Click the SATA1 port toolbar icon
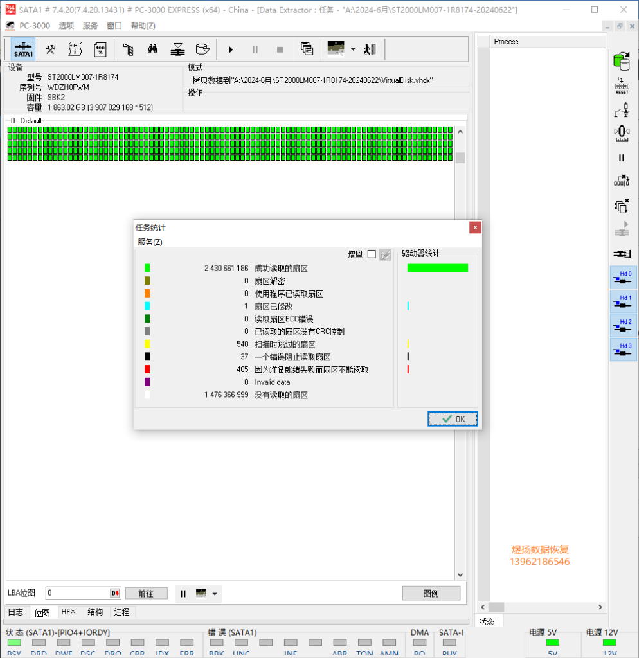 pyautogui.click(x=24, y=49)
